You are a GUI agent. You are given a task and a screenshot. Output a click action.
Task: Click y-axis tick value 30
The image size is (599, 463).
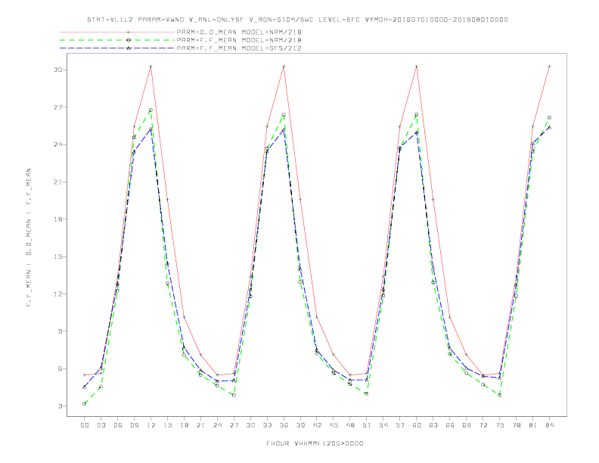(58, 70)
